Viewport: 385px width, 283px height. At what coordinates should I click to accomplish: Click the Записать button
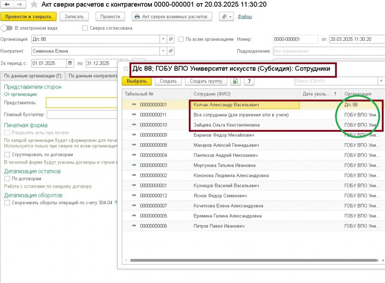(x=74, y=17)
